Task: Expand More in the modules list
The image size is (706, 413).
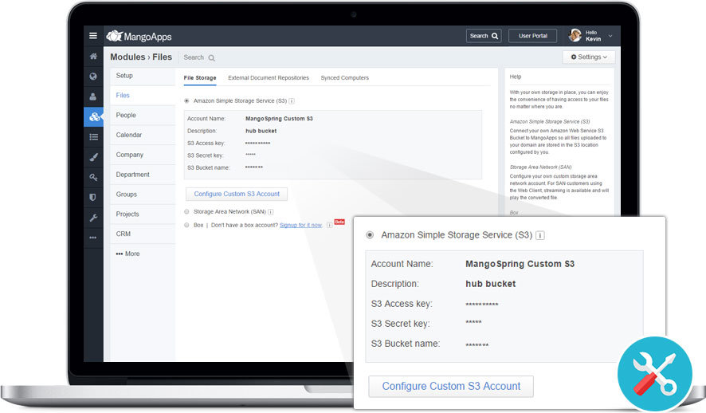Action: click(127, 254)
